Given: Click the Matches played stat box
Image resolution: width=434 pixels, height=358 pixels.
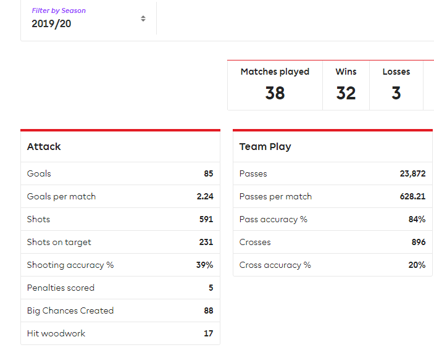Looking at the screenshot, I should [x=275, y=85].
